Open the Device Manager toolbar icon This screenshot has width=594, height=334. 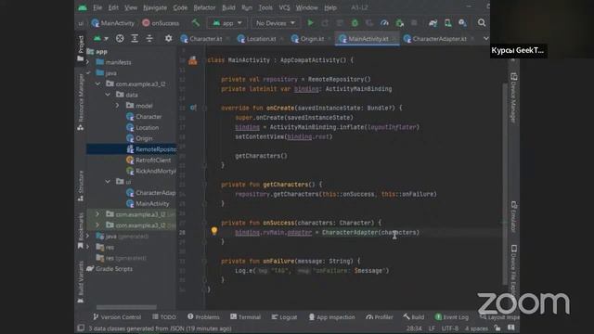[447, 23]
